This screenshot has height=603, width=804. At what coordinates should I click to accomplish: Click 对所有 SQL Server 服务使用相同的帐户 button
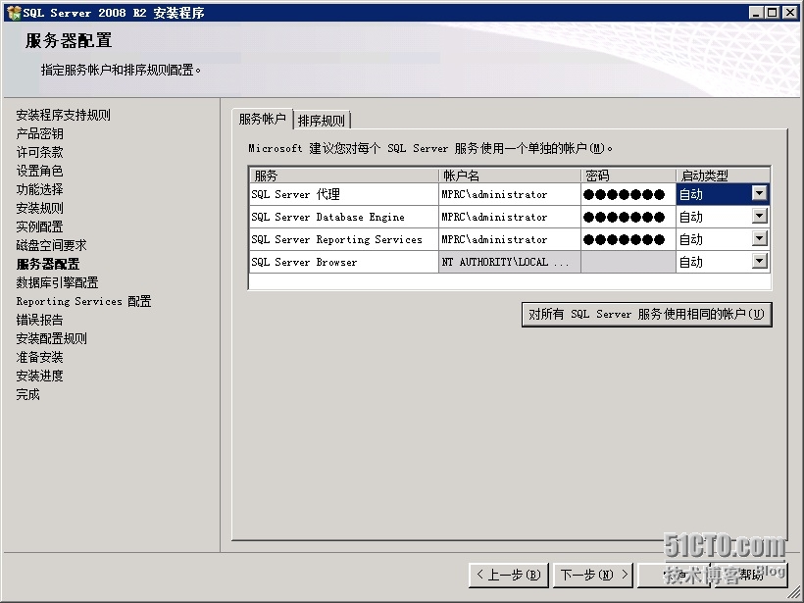(646, 314)
